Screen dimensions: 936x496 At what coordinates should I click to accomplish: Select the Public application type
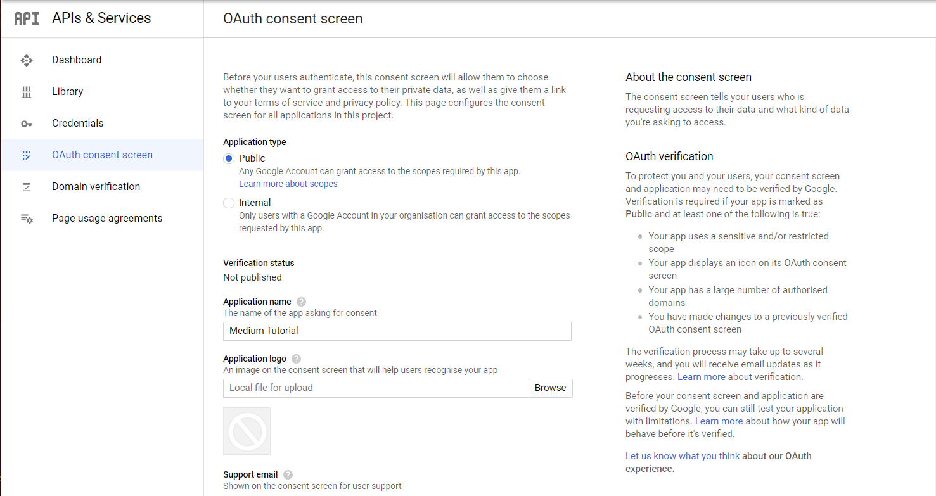pyautogui.click(x=229, y=158)
